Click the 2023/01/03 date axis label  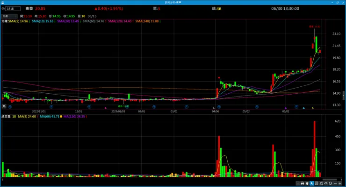(118, 111)
